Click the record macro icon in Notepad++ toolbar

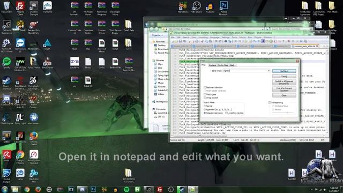pyautogui.click(x=289, y=41)
